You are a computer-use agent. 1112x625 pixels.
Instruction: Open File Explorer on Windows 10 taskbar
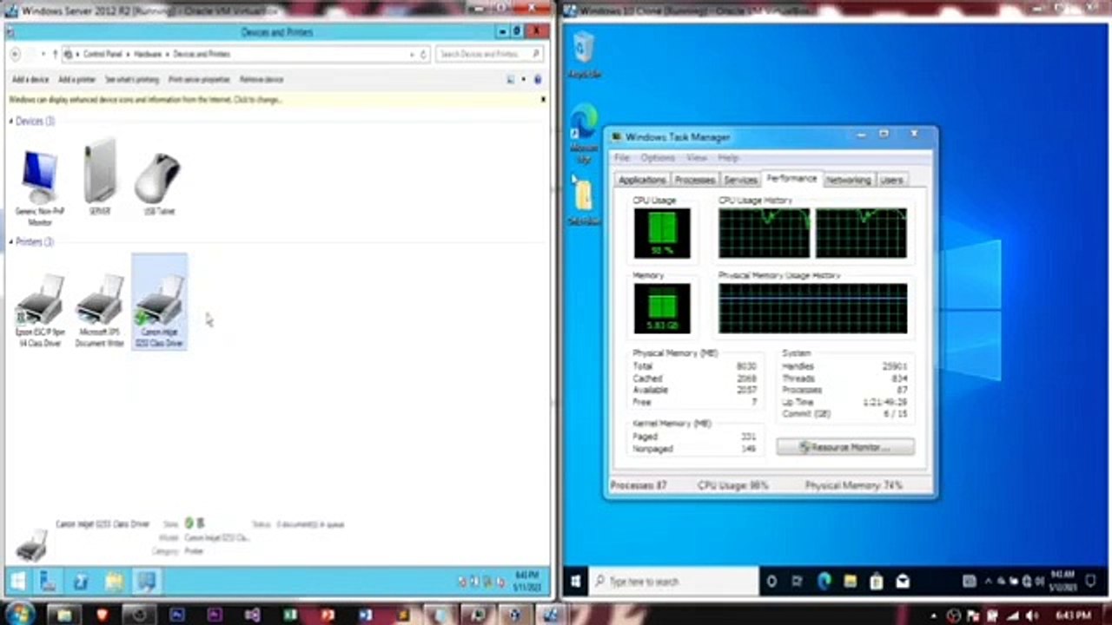pos(850,581)
